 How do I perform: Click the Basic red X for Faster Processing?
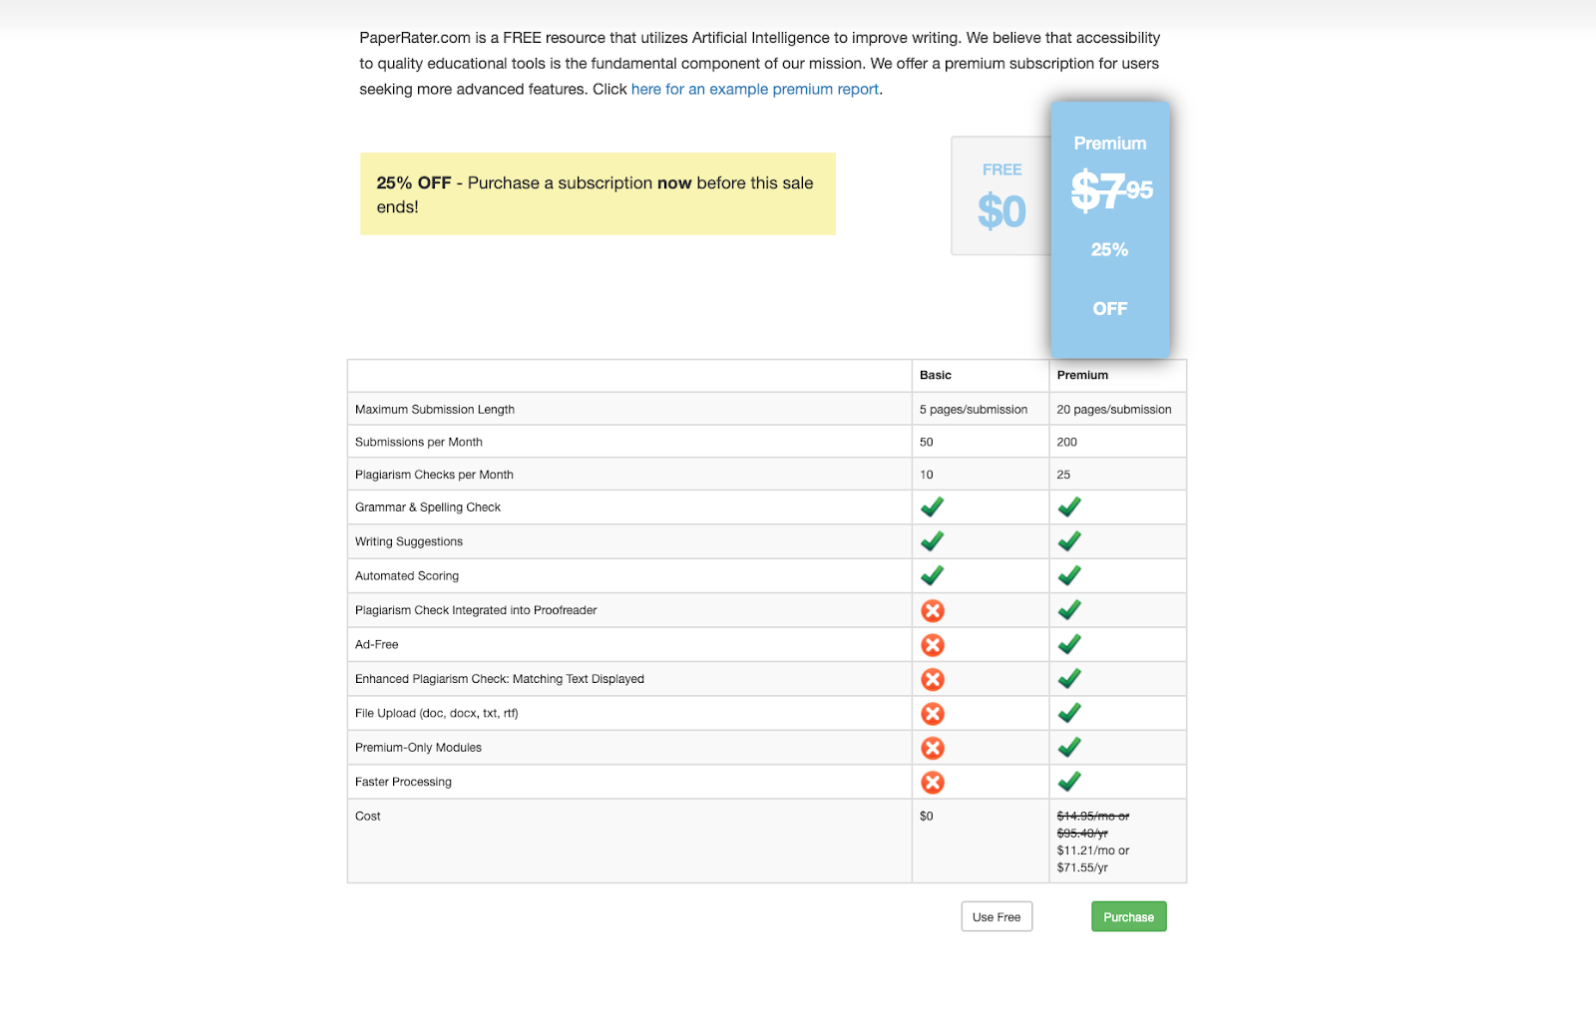[x=933, y=783]
